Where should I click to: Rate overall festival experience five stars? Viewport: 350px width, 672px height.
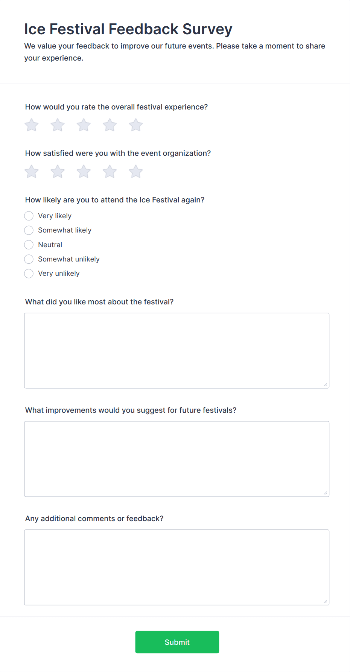coord(136,125)
